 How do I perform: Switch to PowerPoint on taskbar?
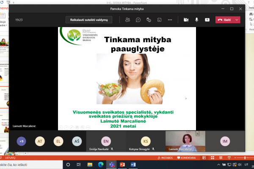[x=122, y=165]
